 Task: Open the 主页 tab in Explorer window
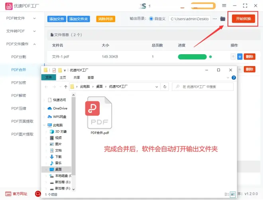(63, 77)
